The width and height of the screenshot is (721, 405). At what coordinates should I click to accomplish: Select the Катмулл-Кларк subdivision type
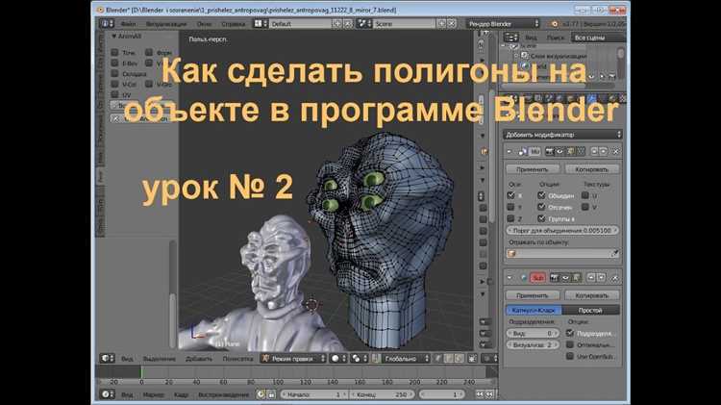pos(534,310)
